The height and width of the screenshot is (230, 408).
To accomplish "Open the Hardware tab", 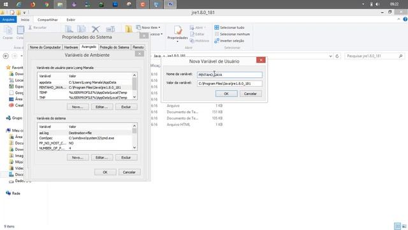I will point(71,47).
